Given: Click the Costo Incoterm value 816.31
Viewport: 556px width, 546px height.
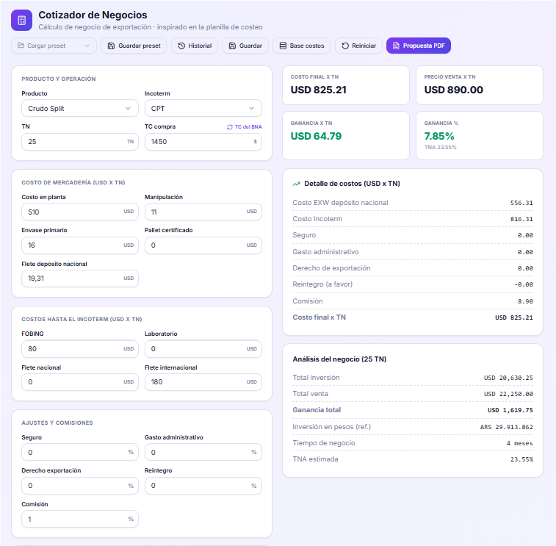Looking at the screenshot, I should click(x=521, y=219).
